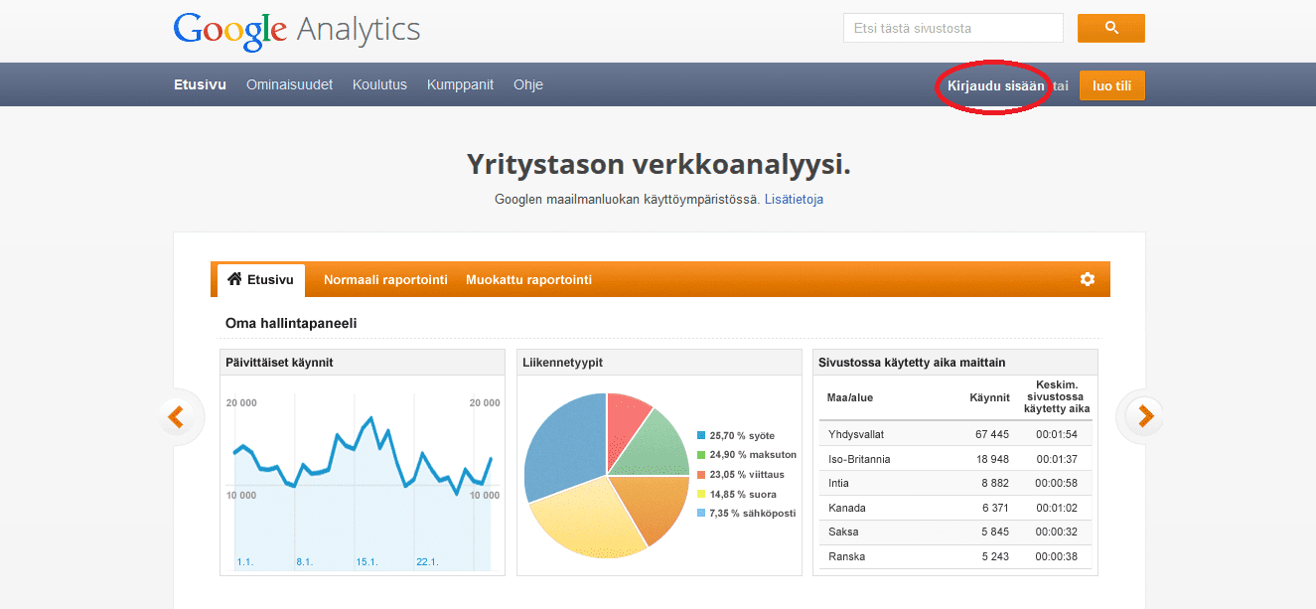Click the 'Kirjaudu sisään' sign-in link
The width and height of the screenshot is (1316, 609).
[995, 86]
